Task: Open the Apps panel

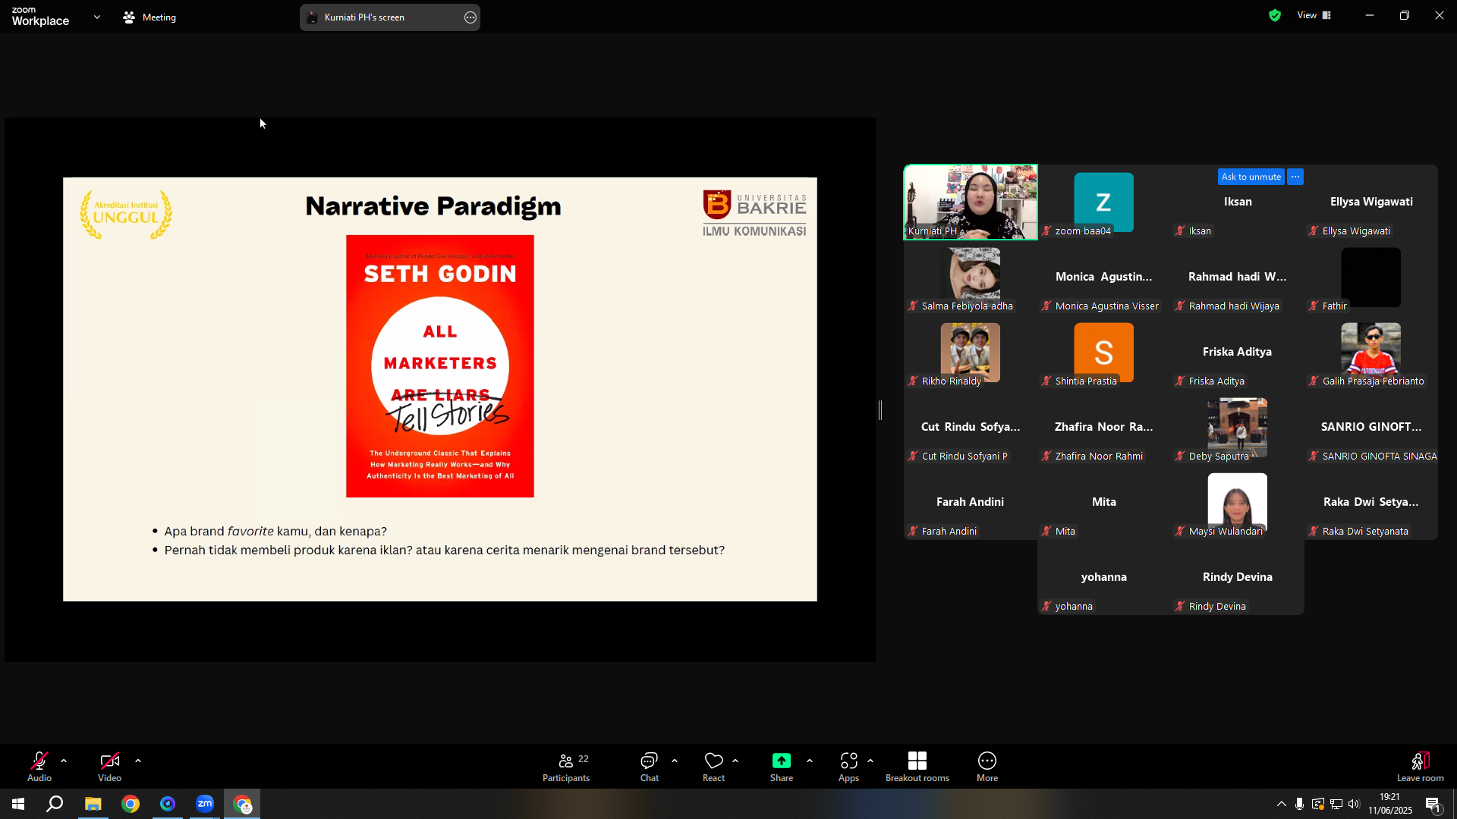Action: pyautogui.click(x=848, y=766)
